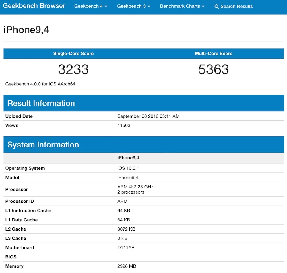Open the Benchmark Charts dropdown
This screenshot has height=273, width=287.
182,6
